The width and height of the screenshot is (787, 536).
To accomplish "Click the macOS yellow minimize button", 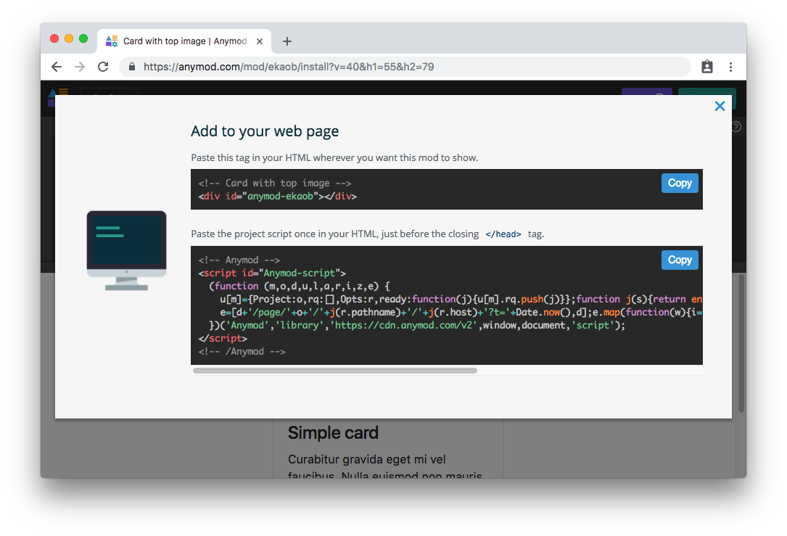I will (x=69, y=38).
